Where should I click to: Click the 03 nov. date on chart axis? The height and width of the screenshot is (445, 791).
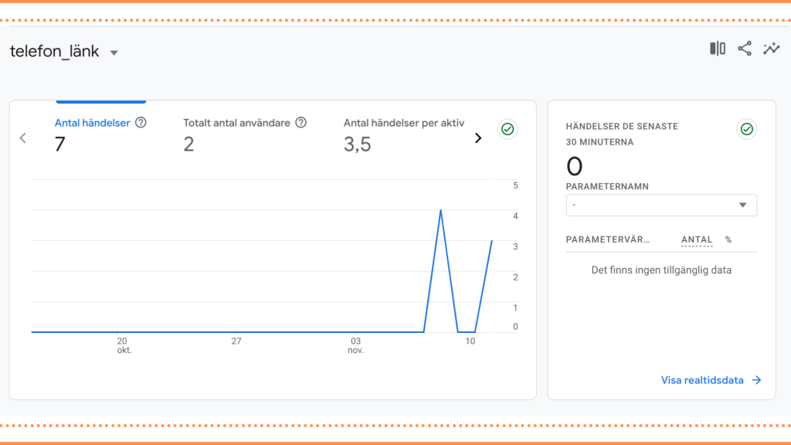(x=355, y=345)
